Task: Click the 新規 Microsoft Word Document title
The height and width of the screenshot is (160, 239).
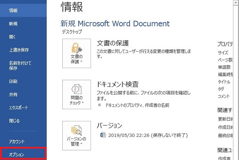Action: tap(115, 24)
